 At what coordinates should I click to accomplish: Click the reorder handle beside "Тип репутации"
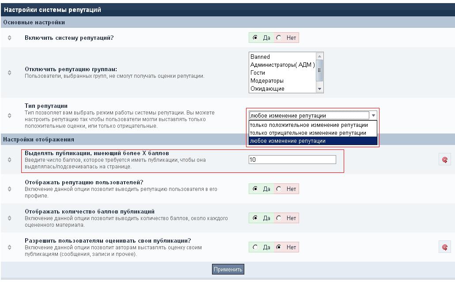(x=10, y=115)
